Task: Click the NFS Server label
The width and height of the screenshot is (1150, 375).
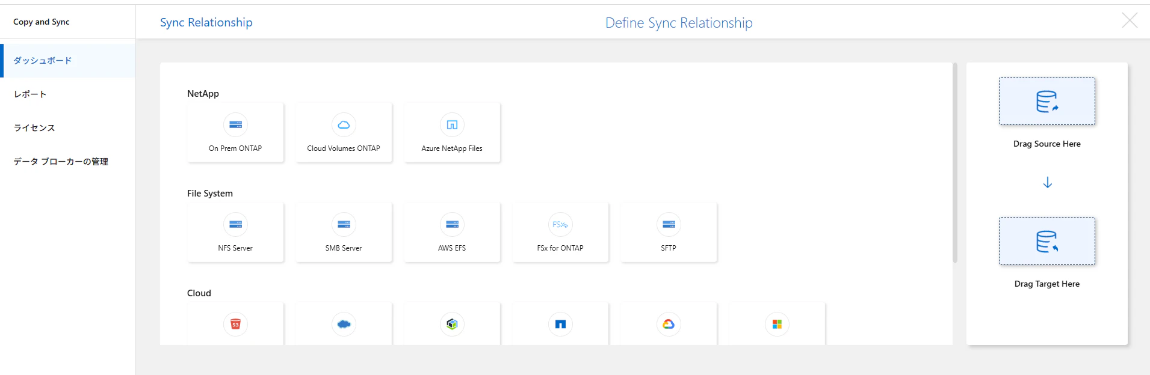Action: pyautogui.click(x=235, y=248)
